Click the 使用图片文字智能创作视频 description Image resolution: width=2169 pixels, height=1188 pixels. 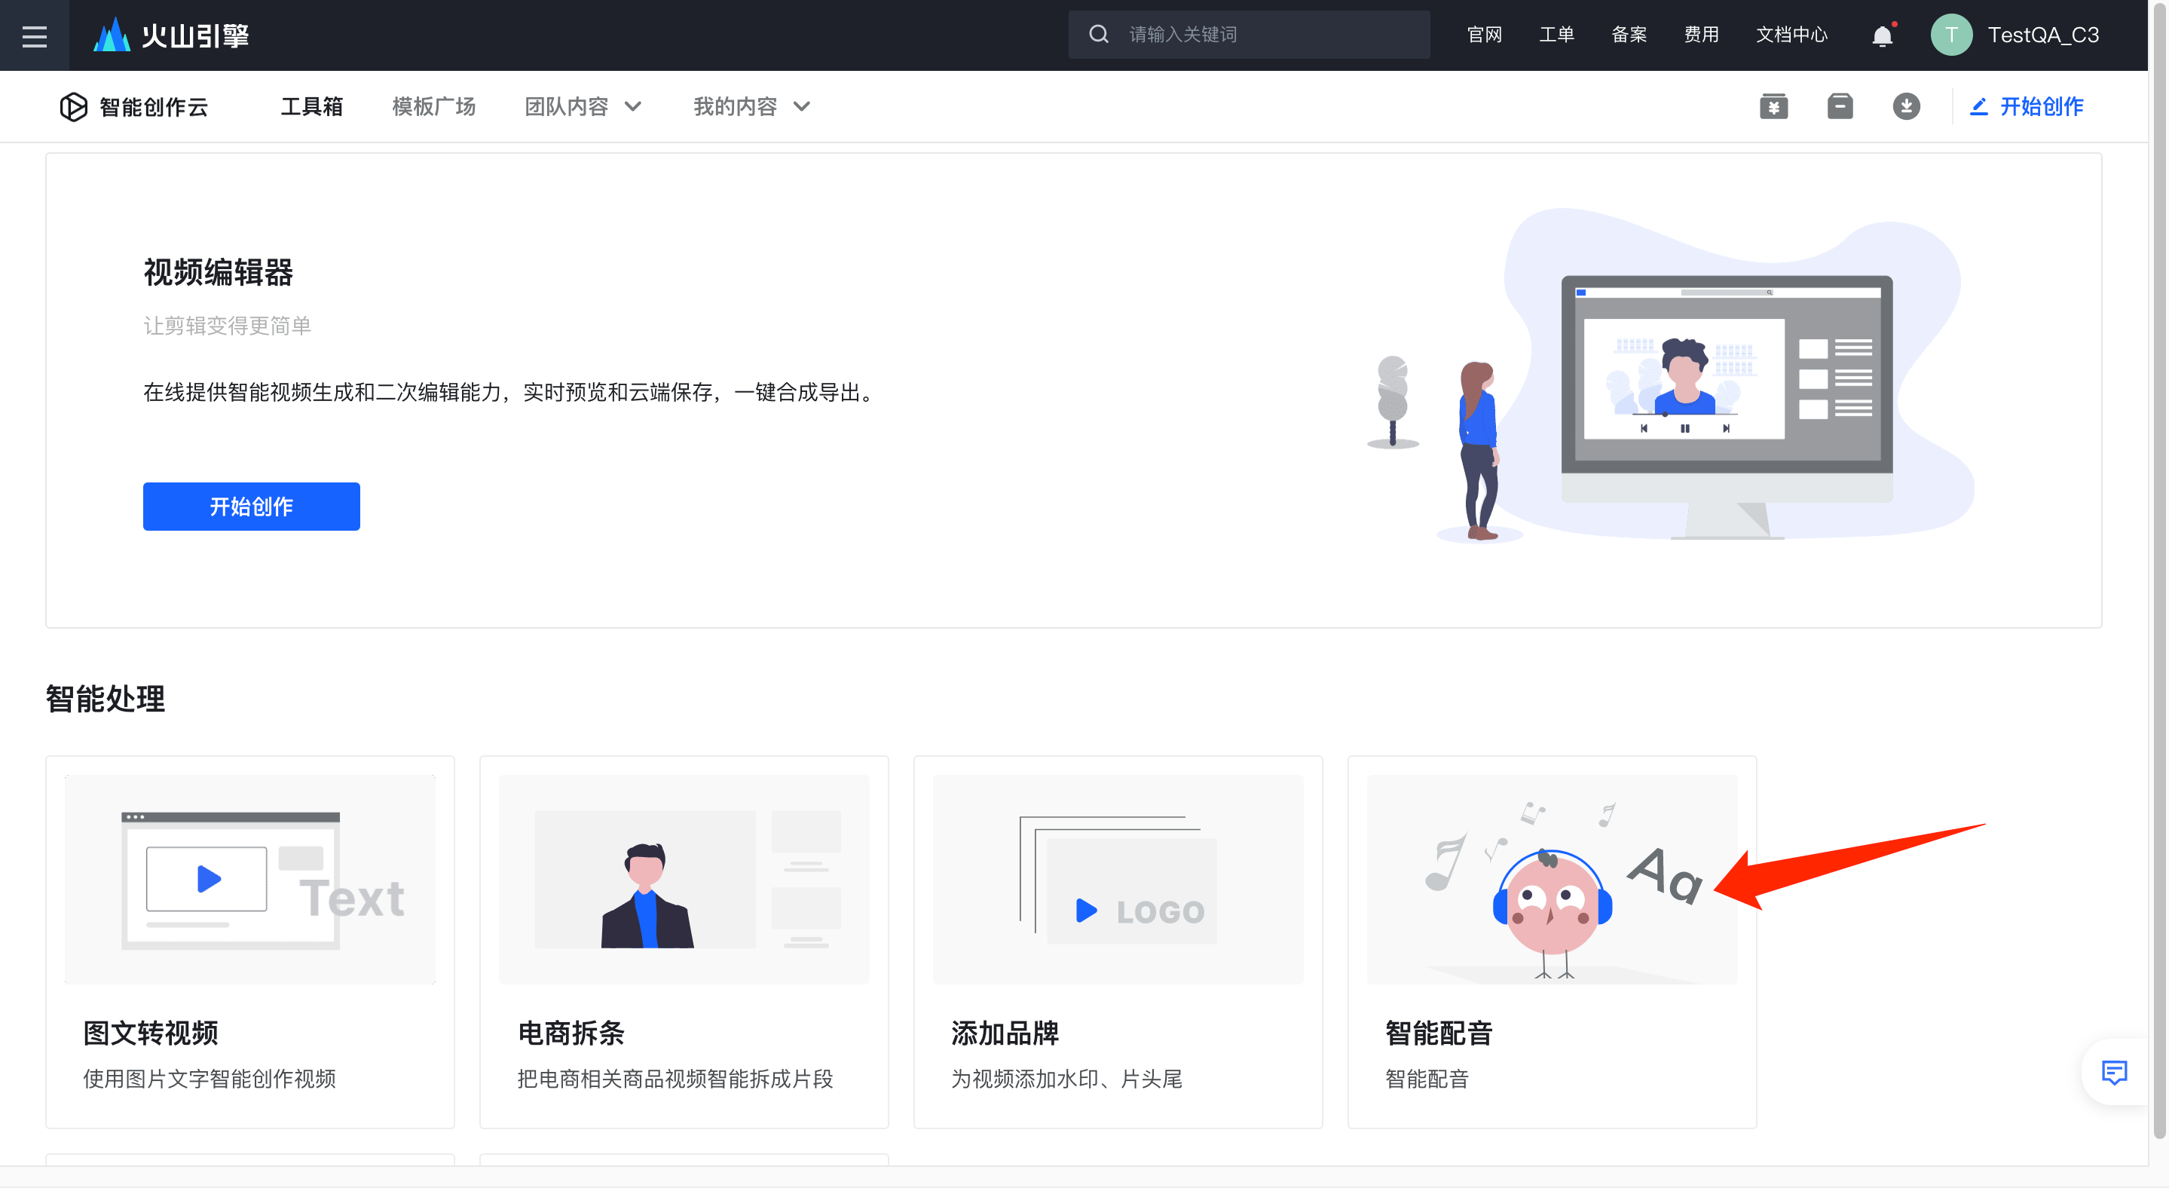209,1079
